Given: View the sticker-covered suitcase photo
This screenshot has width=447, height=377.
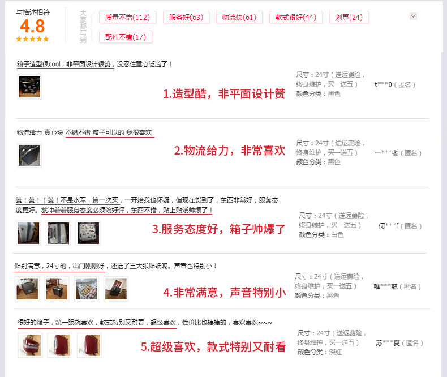Looking at the screenshot, I should click(88, 233).
